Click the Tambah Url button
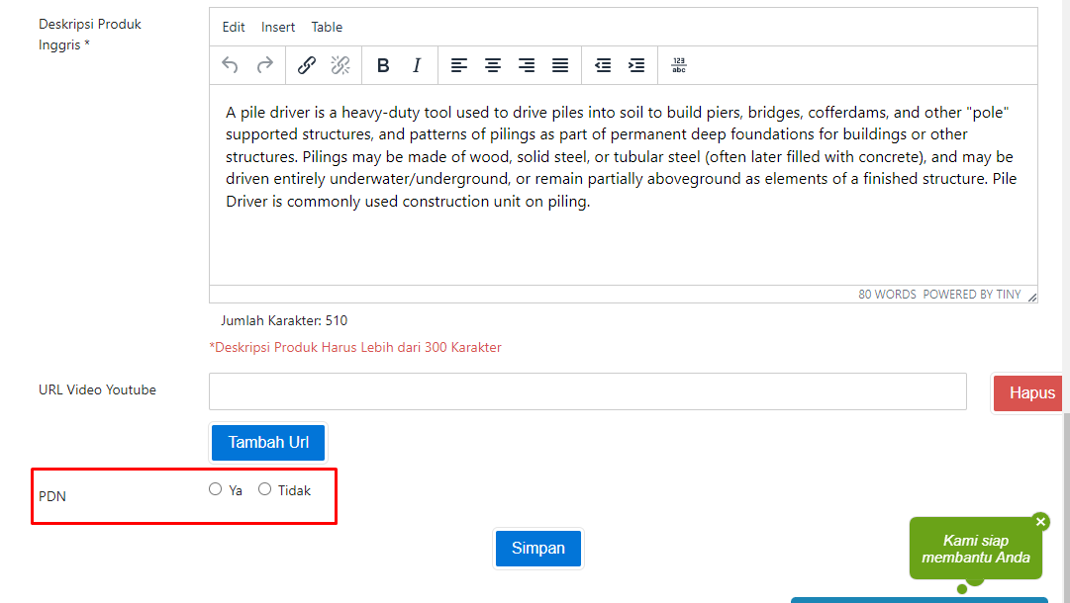Image resolution: width=1070 pixels, height=603 pixels. click(x=268, y=443)
